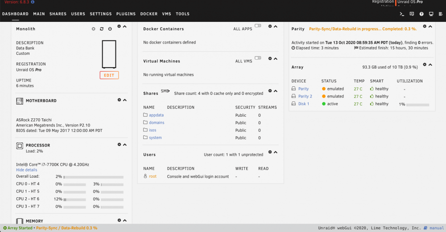This screenshot has width=446, height=232.
Task: Open the SHARES tab
Action: point(58,14)
